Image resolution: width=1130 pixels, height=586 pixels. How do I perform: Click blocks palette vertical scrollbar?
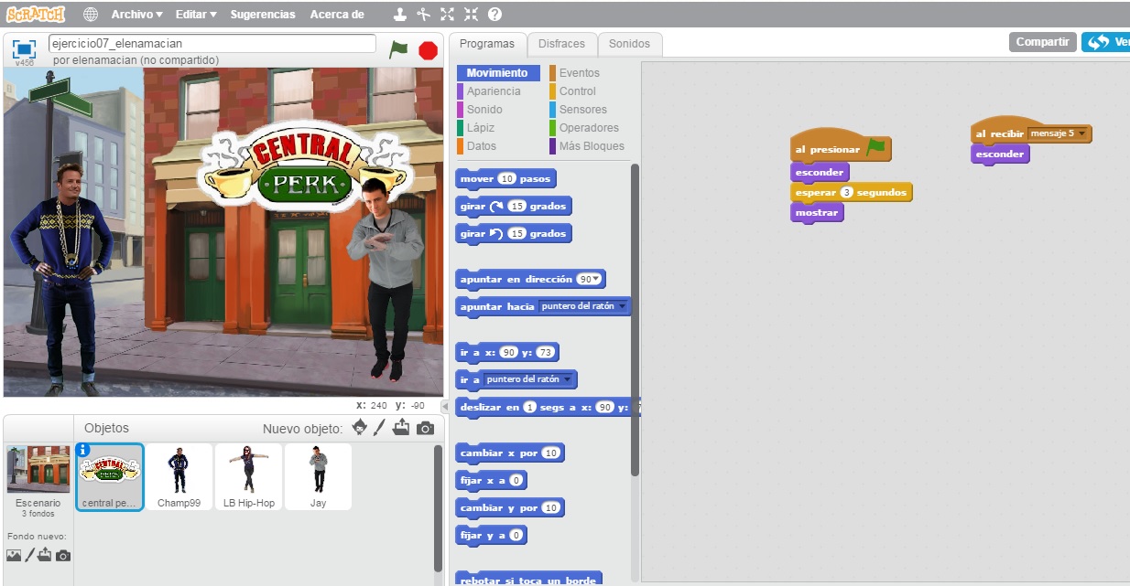tap(635, 320)
